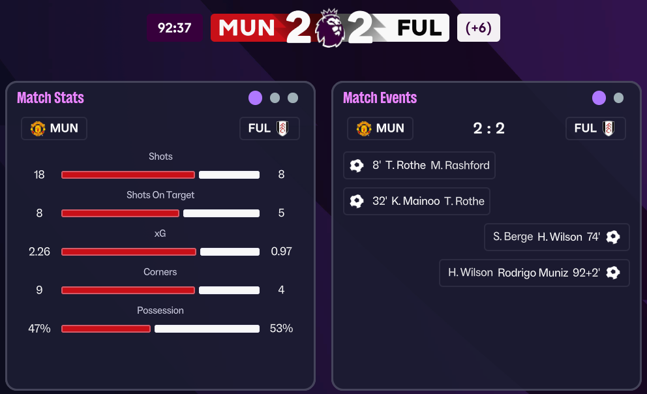Click the soccer ball icon for the 74' goal

click(x=612, y=237)
